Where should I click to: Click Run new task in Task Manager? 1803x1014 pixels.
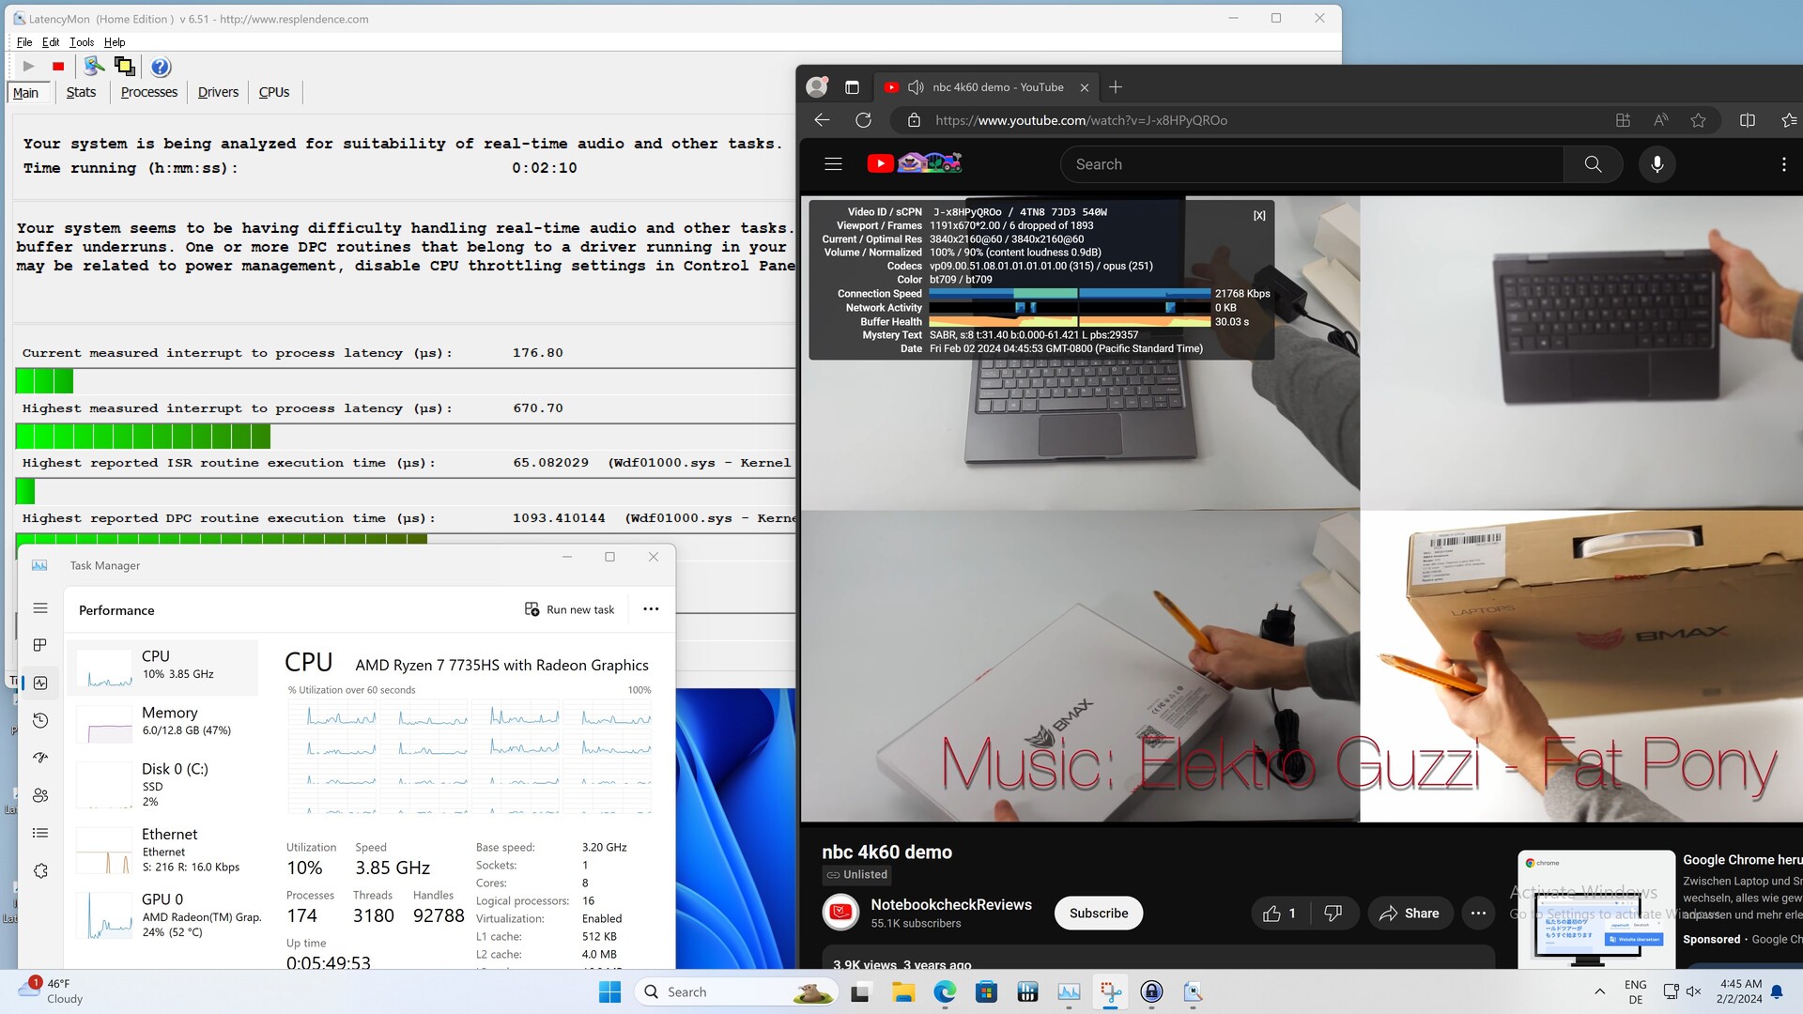pyautogui.click(x=570, y=609)
